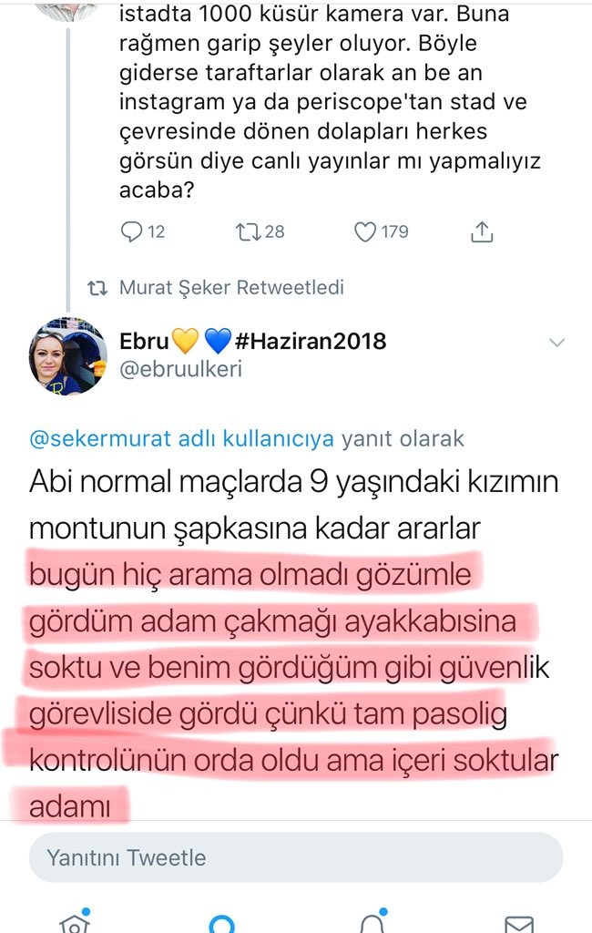Tap the small retweet icon beside Murat Şeker

click(x=97, y=288)
